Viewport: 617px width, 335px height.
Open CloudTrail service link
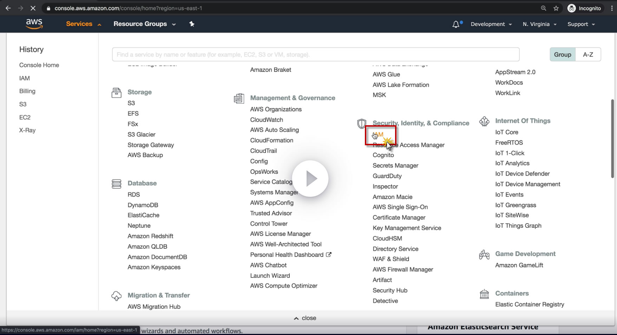[263, 151]
